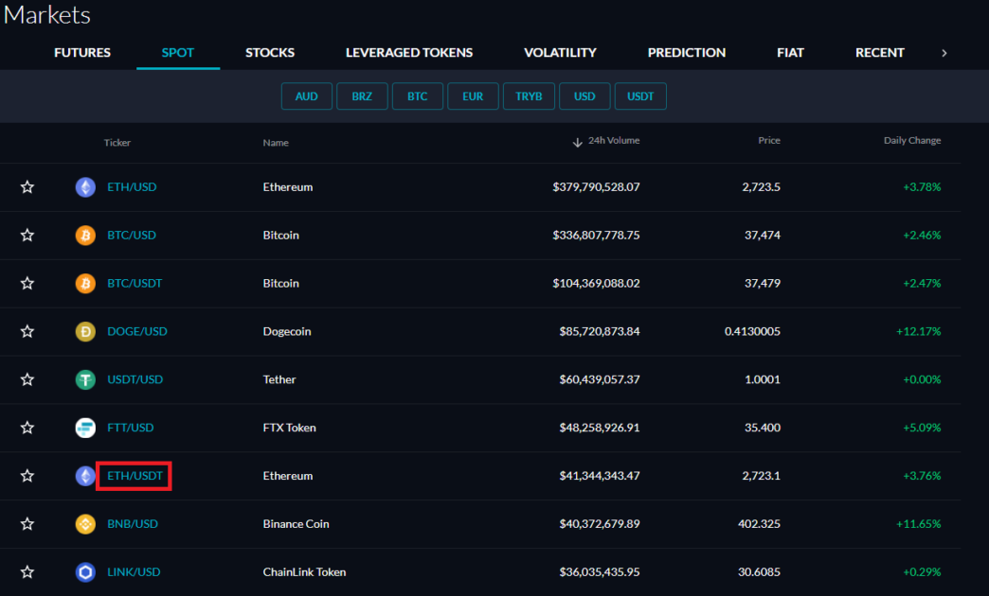This screenshot has height=596, width=989.
Task: Open the USDT/USD ticker link
Action: point(135,379)
